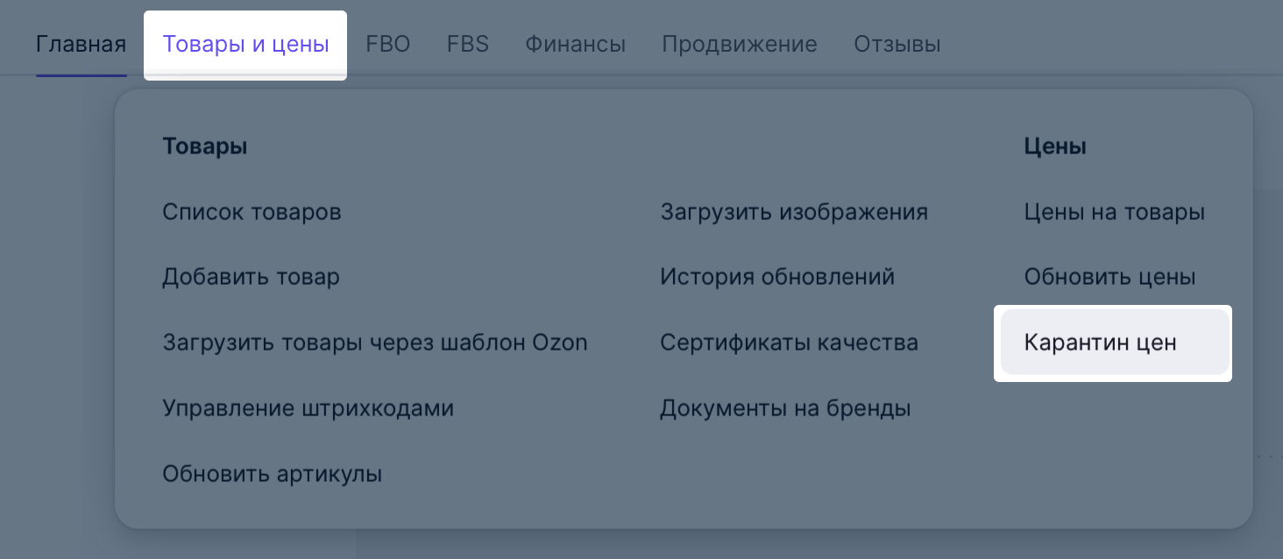Open Список товаров menu item
Screen dimensions: 1283x559
click(252, 212)
